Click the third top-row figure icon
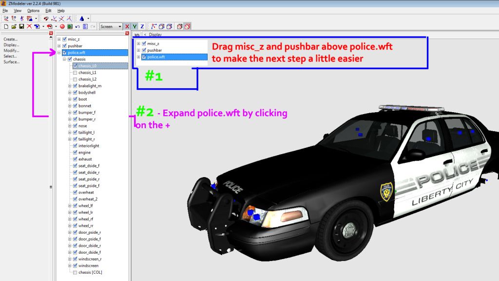Screen dimensions: 499x281 click(21, 19)
